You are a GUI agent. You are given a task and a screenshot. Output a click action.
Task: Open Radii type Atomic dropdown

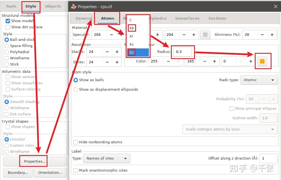click(259, 80)
